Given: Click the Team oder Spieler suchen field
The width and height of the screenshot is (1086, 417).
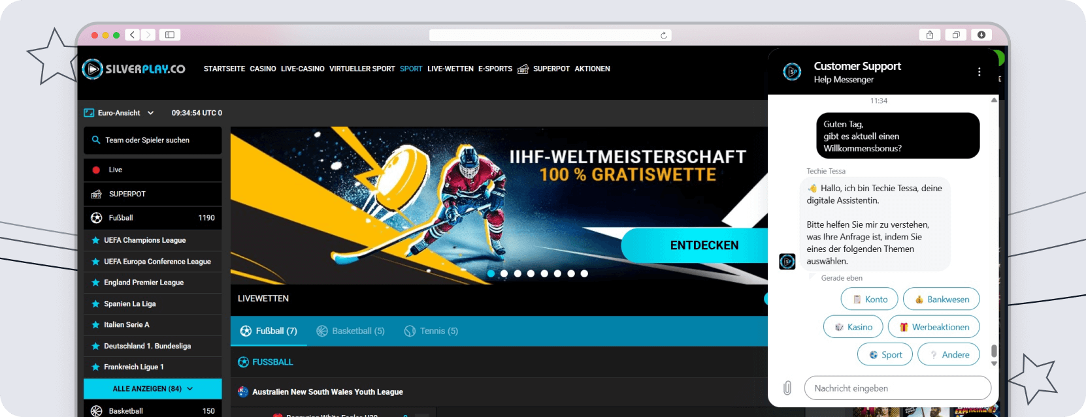Looking at the screenshot, I should 153,140.
